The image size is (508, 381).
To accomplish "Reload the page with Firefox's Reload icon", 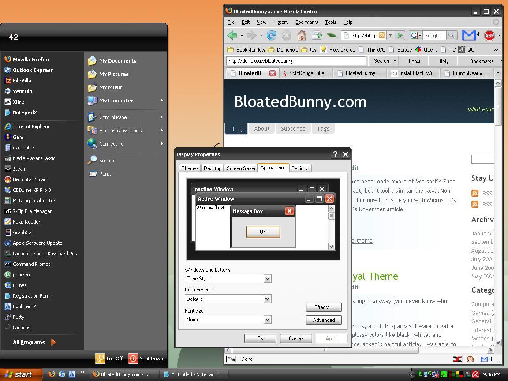I will point(272,35).
